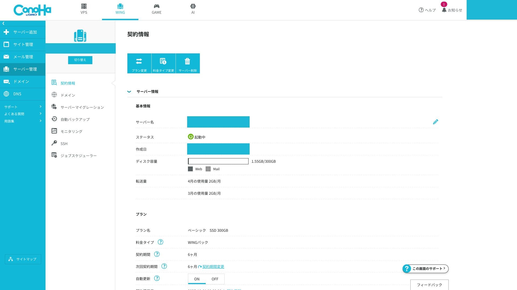Viewport: 517px width, 290px height.
Task: Set 自動更新 to ON
Action: 197,279
